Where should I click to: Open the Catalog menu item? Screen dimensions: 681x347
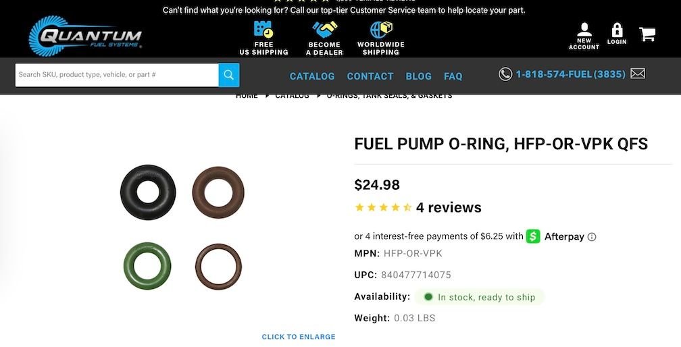(x=312, y=76)
